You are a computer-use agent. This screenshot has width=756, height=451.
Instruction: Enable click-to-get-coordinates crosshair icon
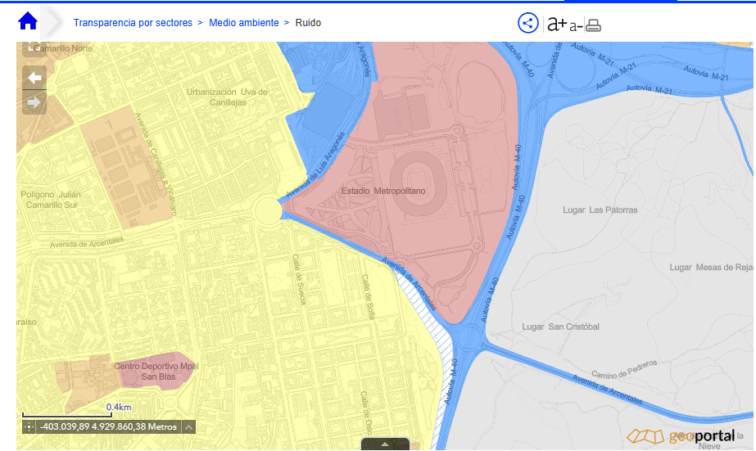click(29, 427)
